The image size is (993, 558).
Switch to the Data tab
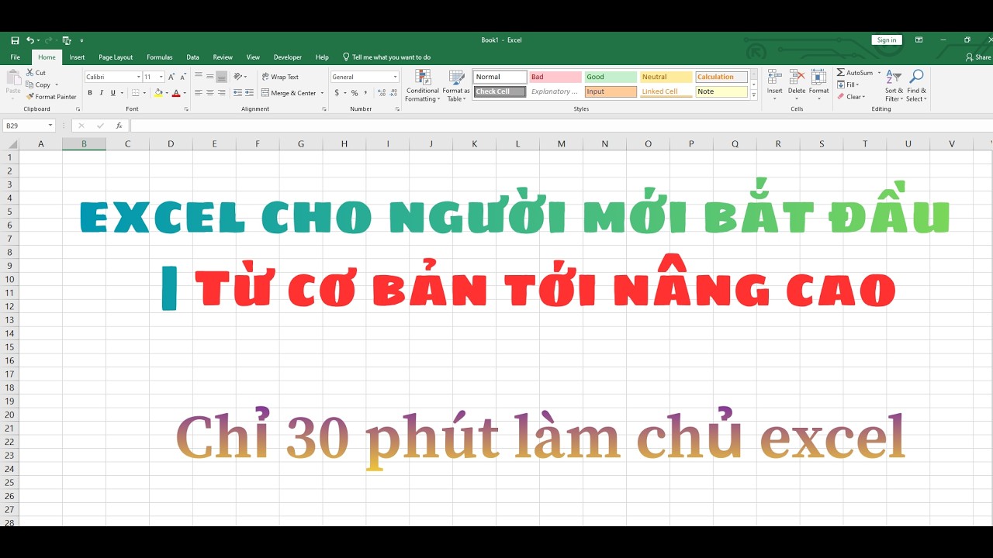(192, 57)
